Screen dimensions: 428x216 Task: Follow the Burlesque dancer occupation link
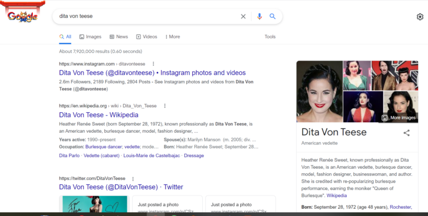pos(104,147)
